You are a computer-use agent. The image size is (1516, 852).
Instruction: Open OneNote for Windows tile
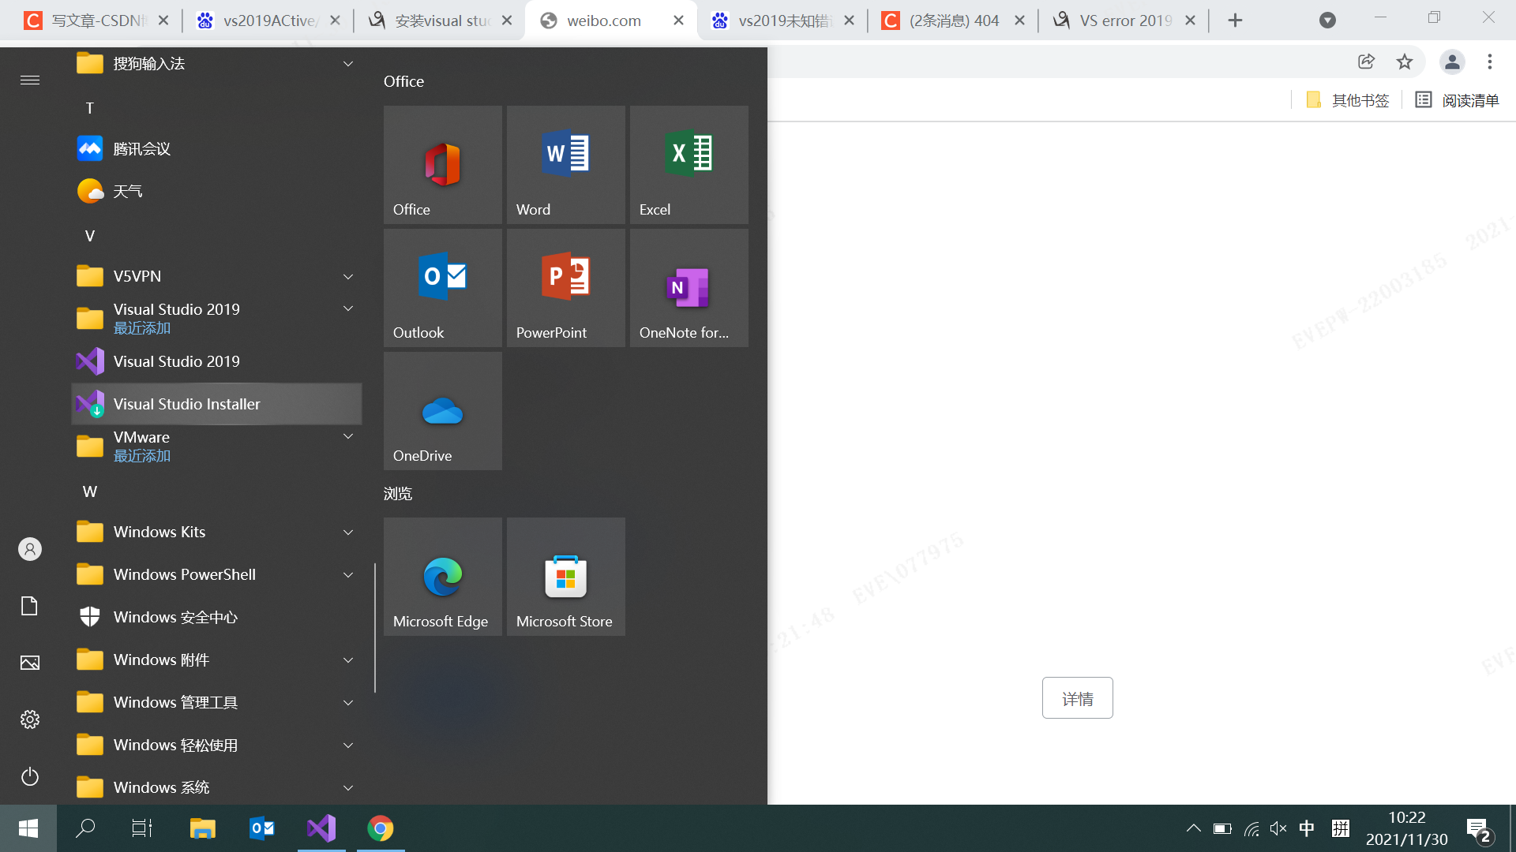point(689,287)
